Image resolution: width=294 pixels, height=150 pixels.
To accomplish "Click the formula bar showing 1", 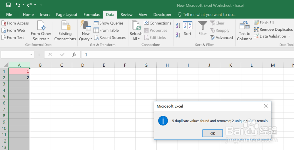I will [x=188, y=54].
